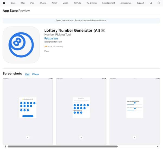This screenshot has width=163, height=151.
Task: Open the iPhone nav menu item
Action: point(43,3)
